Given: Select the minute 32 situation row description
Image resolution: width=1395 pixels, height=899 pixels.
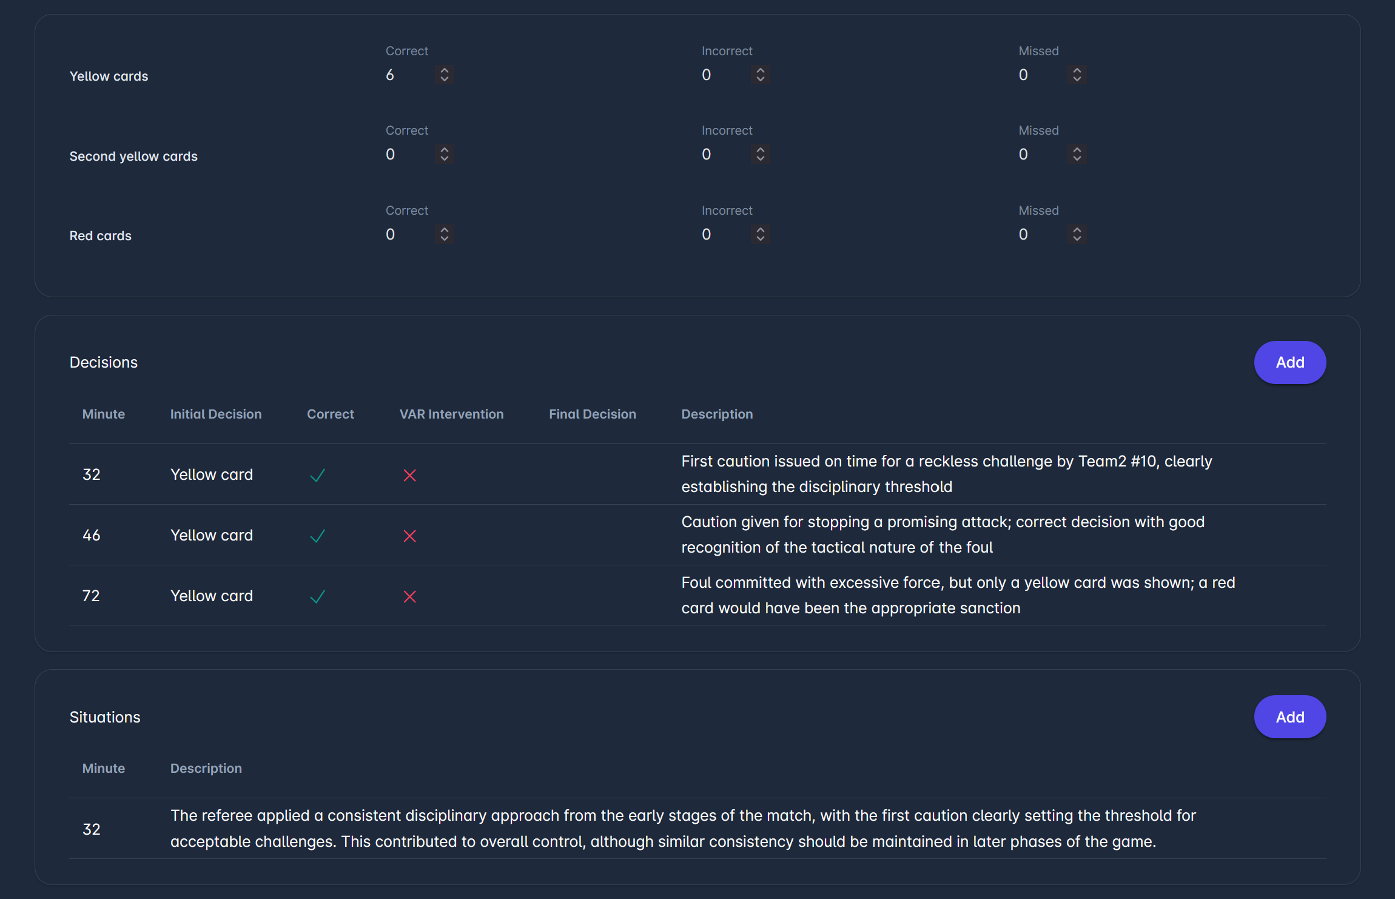Looking at the screenshot, I should (x=682, y=829).
